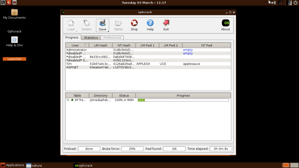Switch to the gray workspace in pager
Screen dimensions: 299x168
(294, 165)
